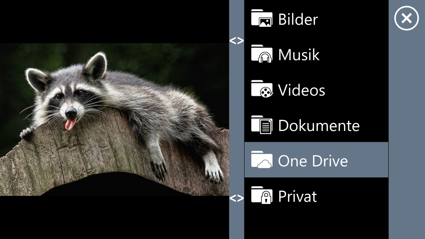Select the Bilder text label
Image resolution: width=425 pixels, height=239 pixels.
pyautogui.click(x=298, y=19)
